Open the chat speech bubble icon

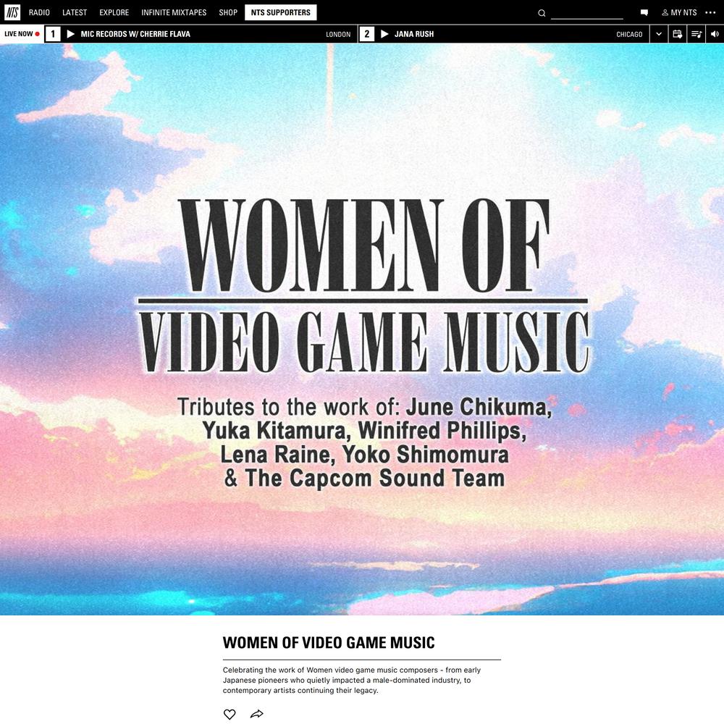click(x=644, y=13)
